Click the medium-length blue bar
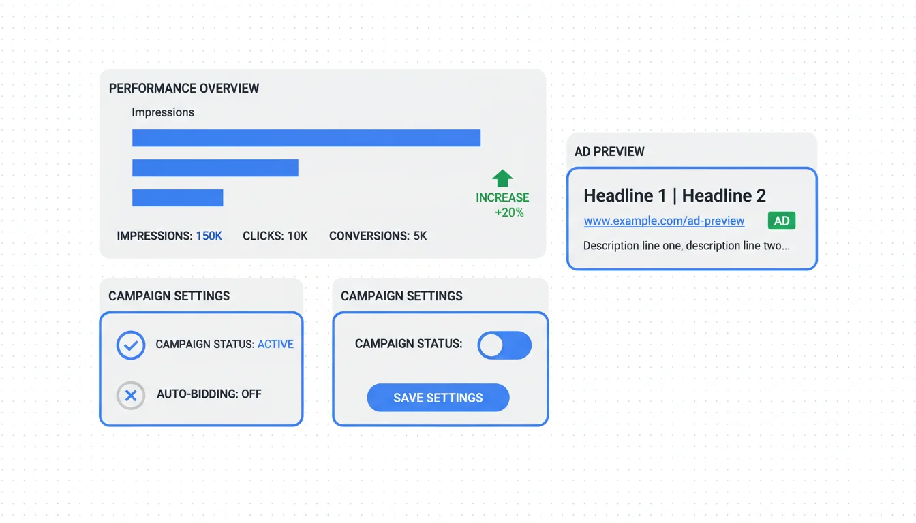This screenshot has width=916, height=523. pos(215,168)
